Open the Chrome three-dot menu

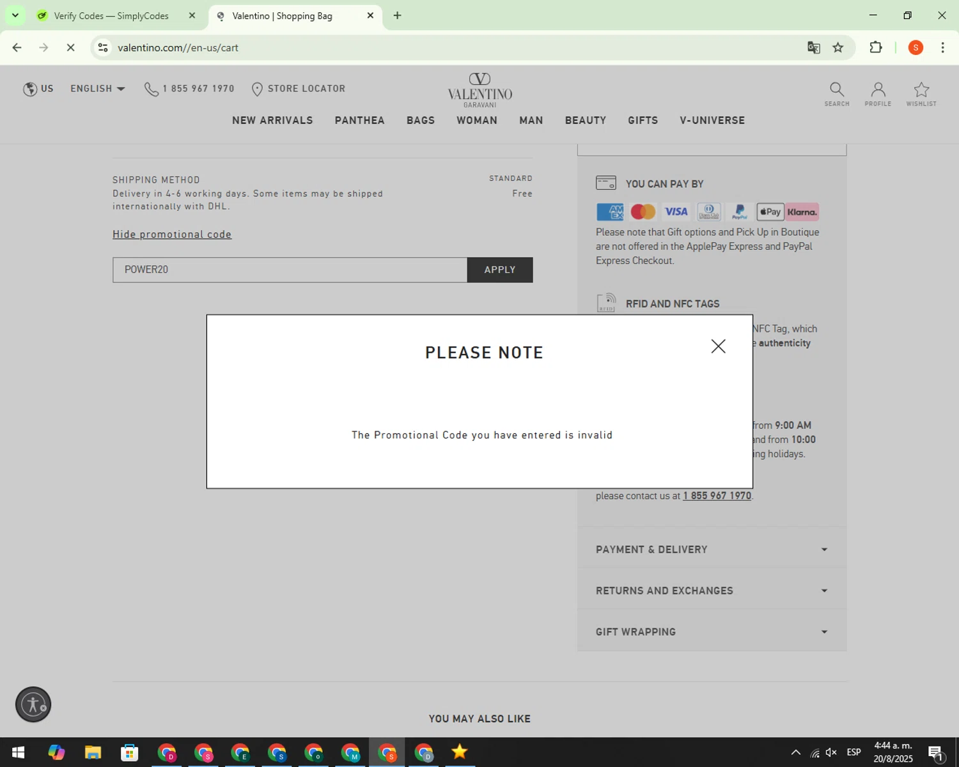coord(942,47)
